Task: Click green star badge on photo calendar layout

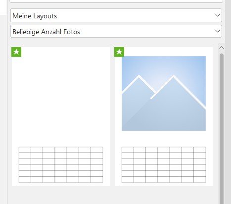Action: tap(119, 52)
